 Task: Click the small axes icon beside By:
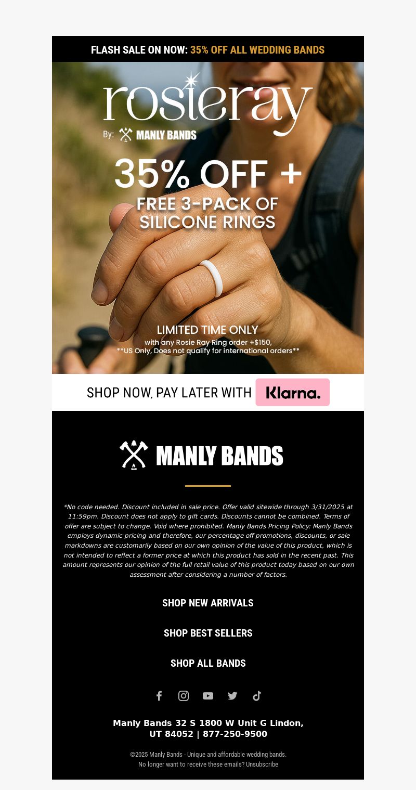(x=125, y=135)
